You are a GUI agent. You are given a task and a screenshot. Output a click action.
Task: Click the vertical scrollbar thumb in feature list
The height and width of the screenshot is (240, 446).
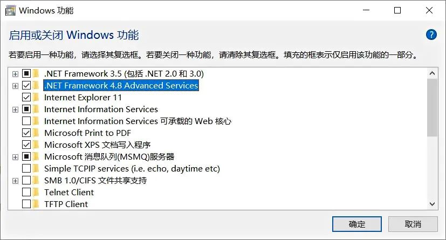tap(432, 108)
